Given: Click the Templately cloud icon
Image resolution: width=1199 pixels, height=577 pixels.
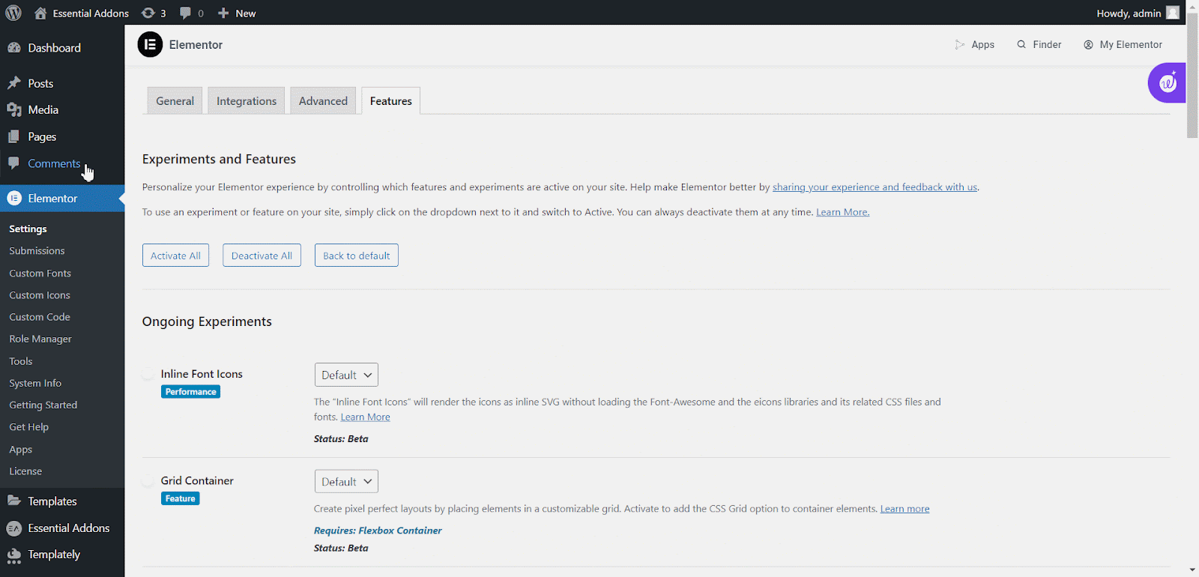Looking at the screenshot, I should [x=14, y=555].
